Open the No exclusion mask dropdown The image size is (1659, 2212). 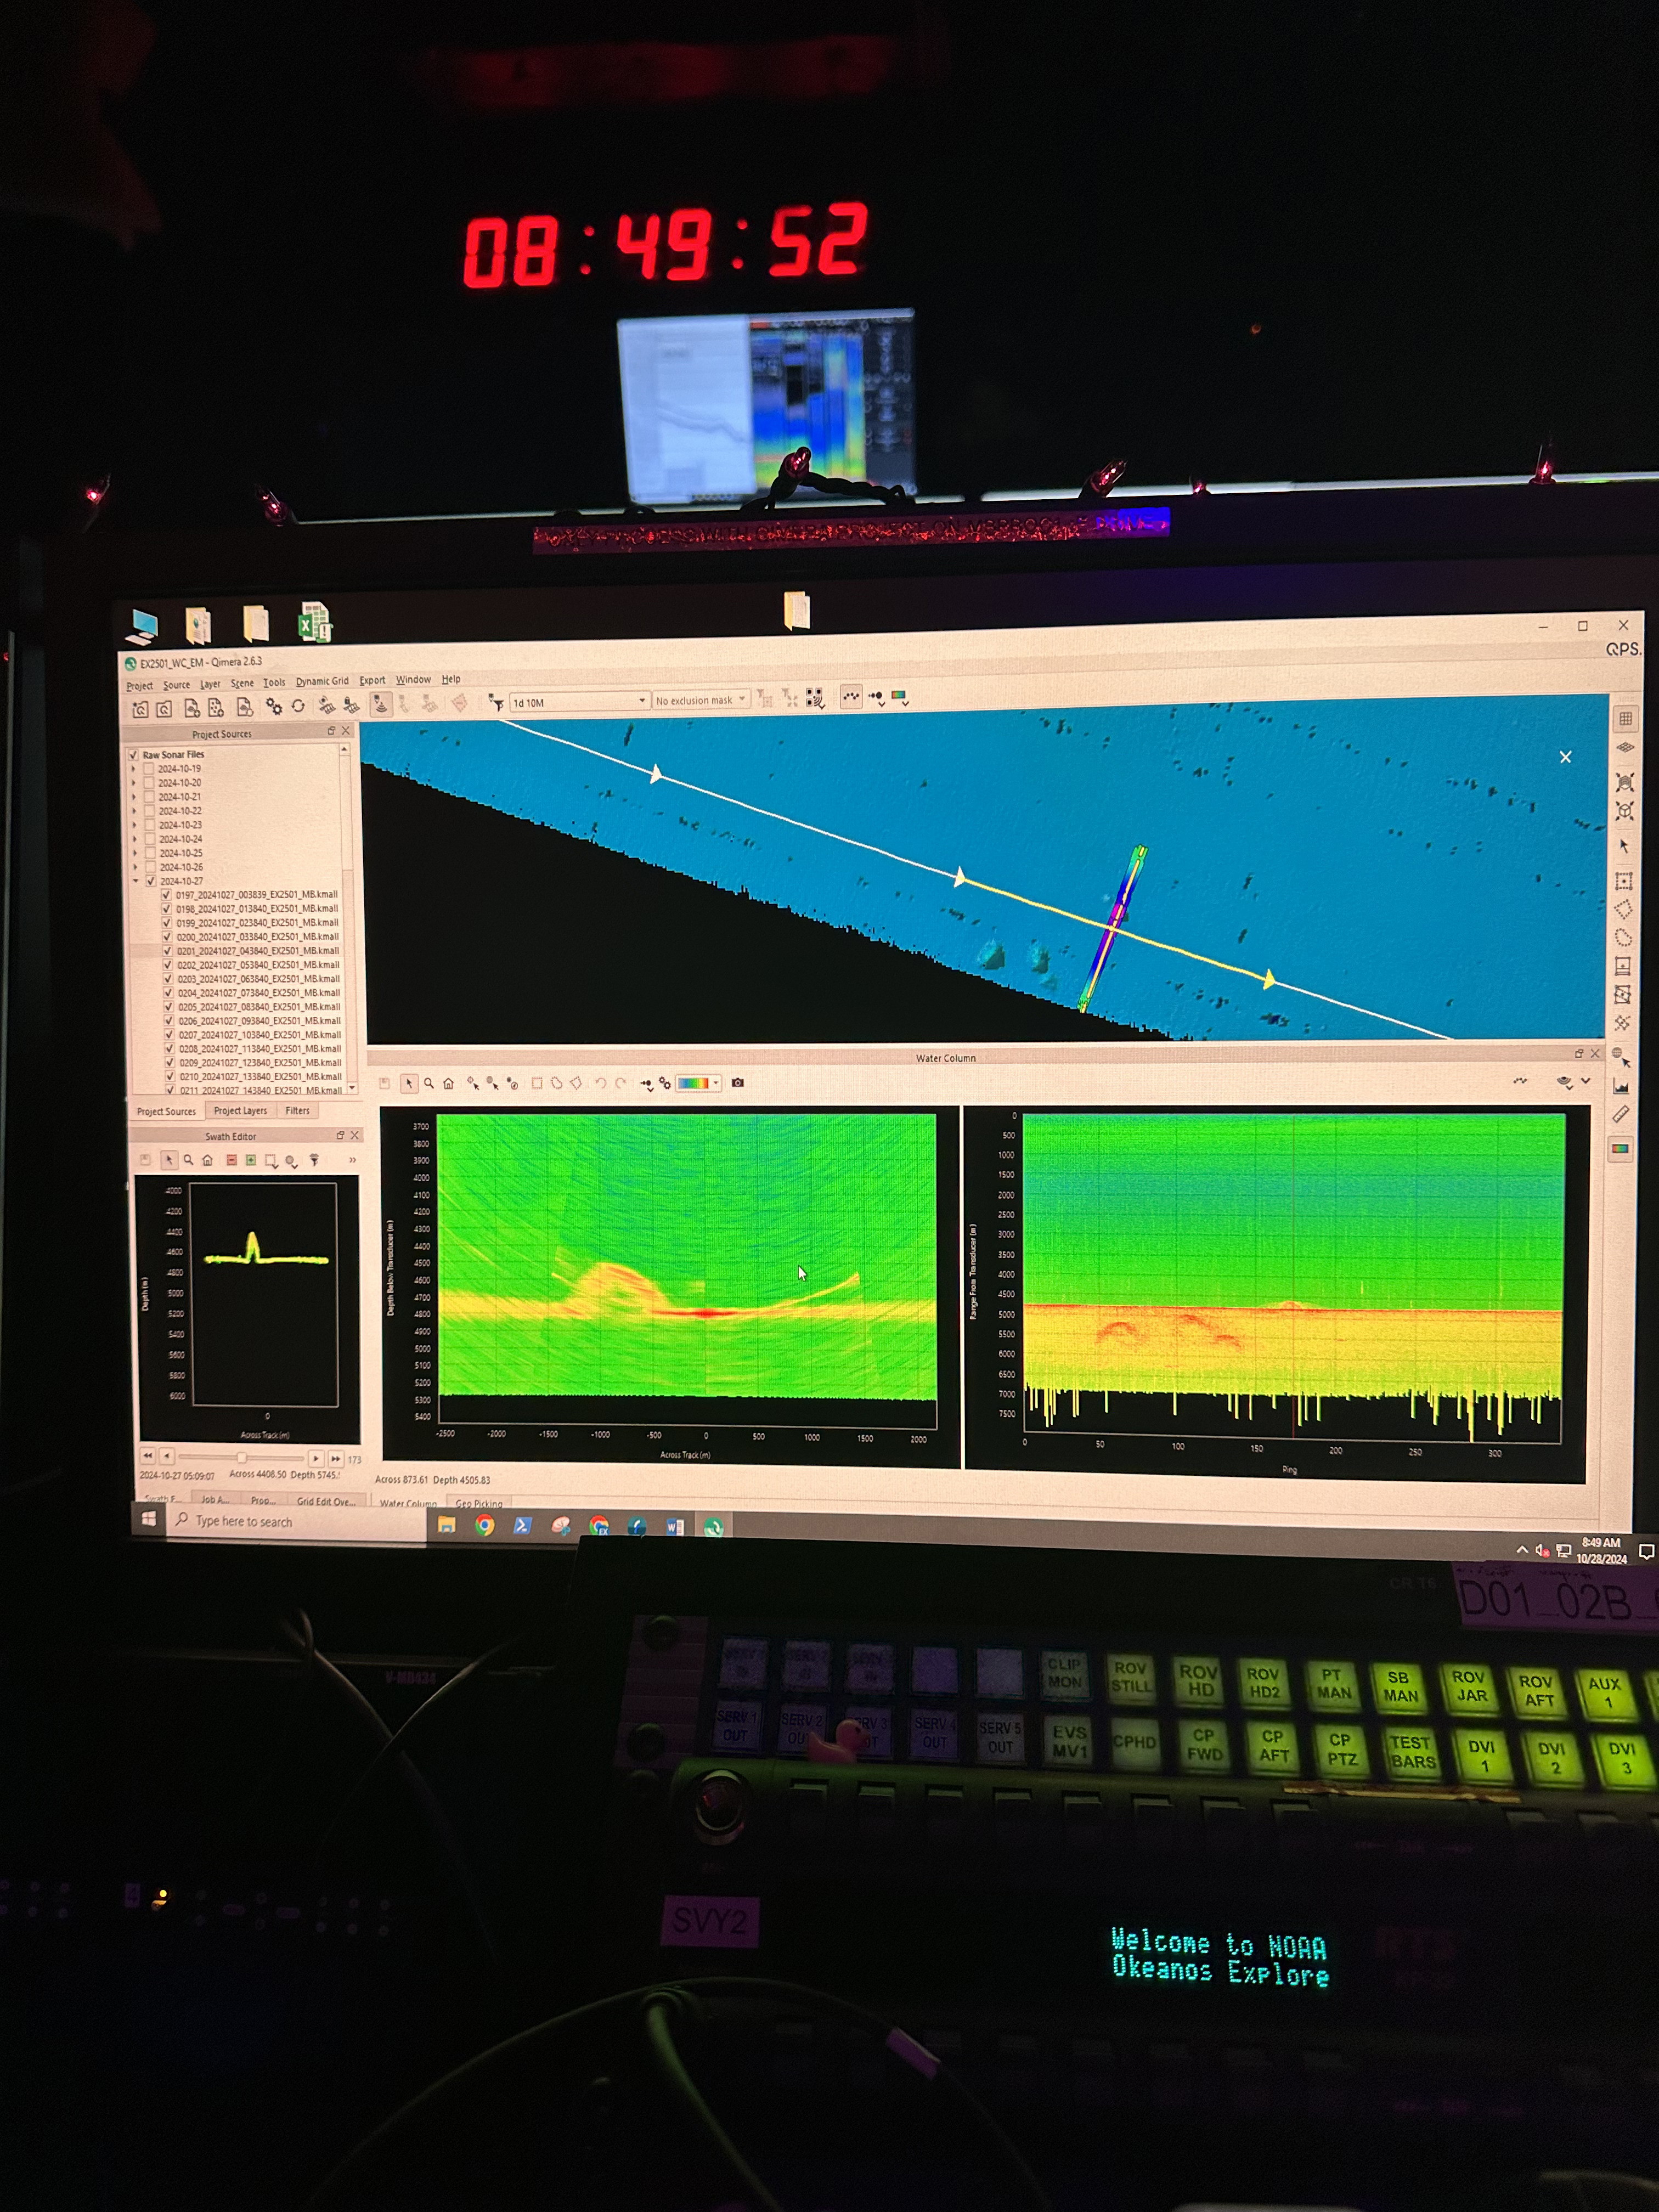pyautogui.click(x=701, y=700)
